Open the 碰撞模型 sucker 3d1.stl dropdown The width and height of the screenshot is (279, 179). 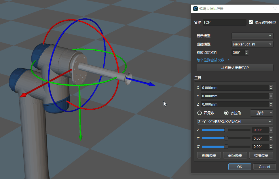252,44
